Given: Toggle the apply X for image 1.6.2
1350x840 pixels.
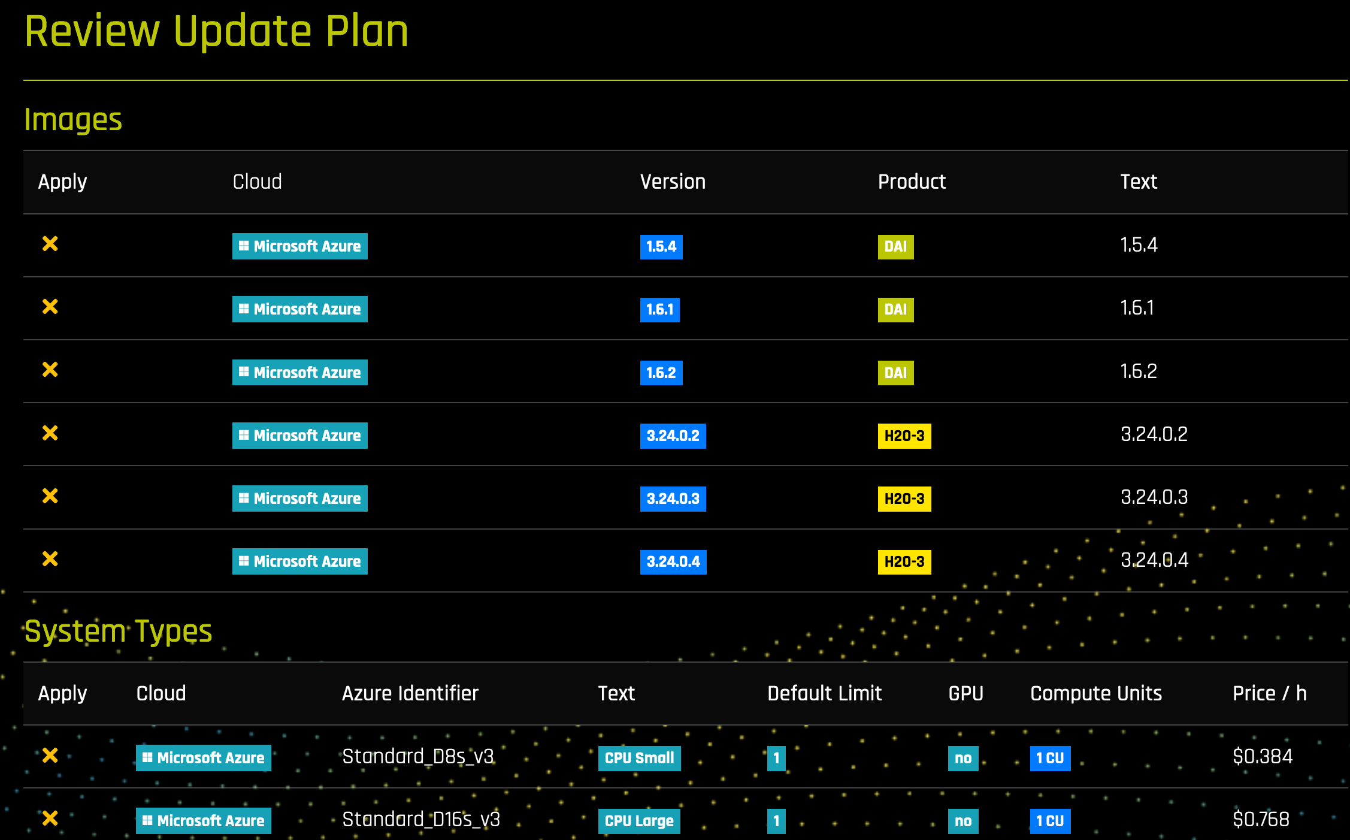Looking at the screenshot, I should point(50,370).
